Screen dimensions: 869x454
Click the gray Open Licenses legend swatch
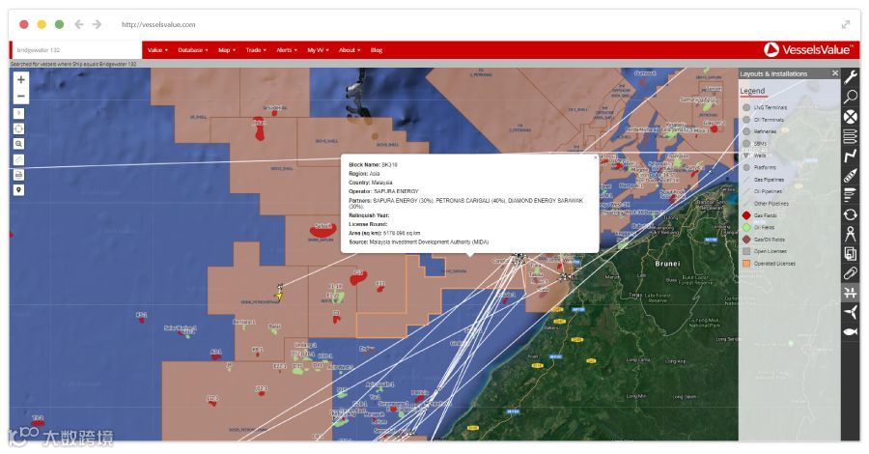coord(746,251)
